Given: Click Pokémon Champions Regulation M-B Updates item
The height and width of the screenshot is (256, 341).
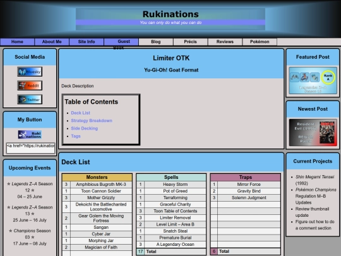Looking at the screenshot, I should click(x=316, y=196).
